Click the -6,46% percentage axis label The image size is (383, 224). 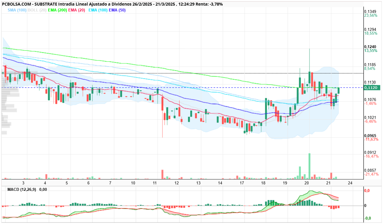(370, 121)
